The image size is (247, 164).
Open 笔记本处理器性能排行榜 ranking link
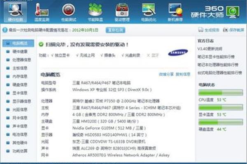point(218,65)
